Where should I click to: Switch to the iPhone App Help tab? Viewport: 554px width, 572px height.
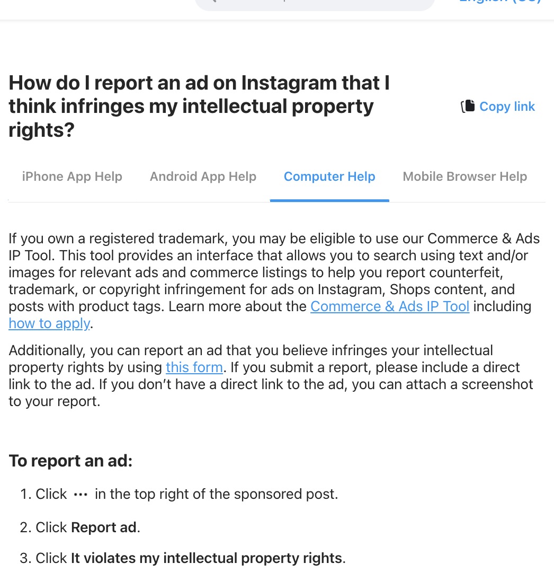tap(72, 177)
